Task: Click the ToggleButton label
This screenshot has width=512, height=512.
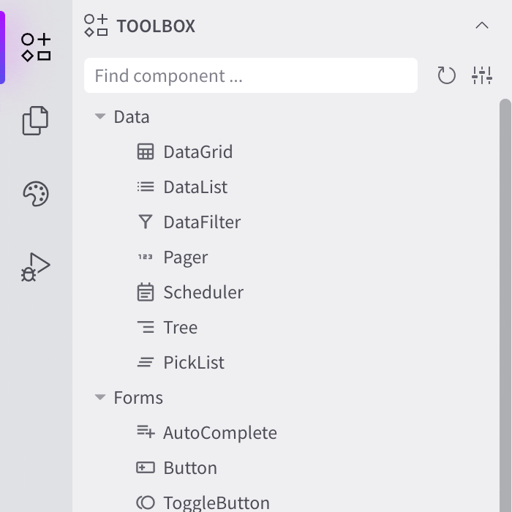Action: [217, 503]
